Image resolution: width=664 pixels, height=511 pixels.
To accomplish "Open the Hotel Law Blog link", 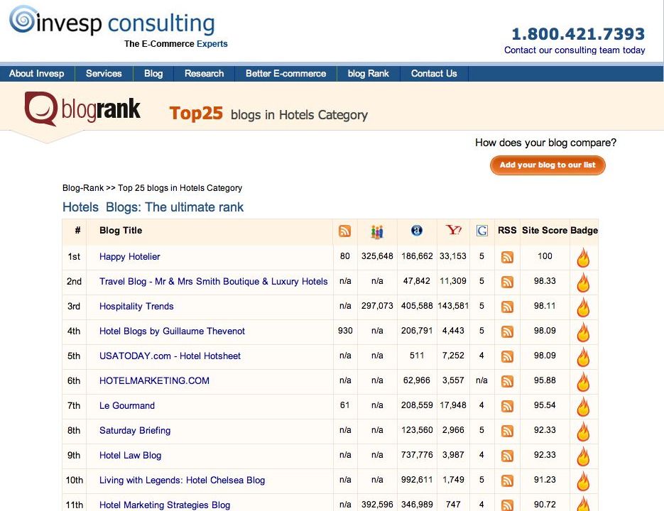I will click(x=130, y=455).
